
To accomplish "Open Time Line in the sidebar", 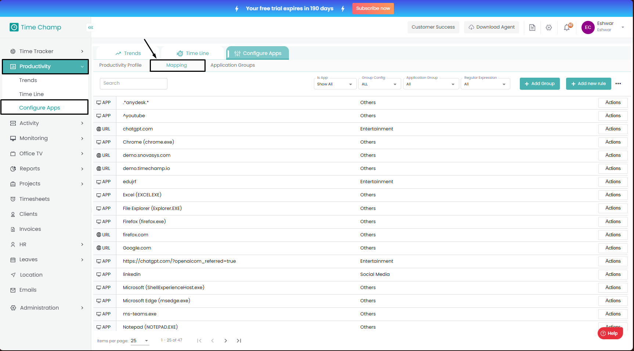I will (32, 94).
